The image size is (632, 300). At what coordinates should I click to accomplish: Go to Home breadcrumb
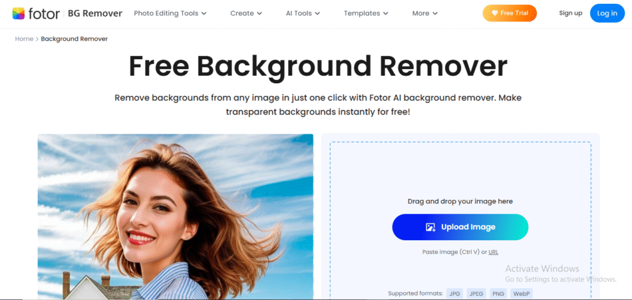click(24, 39)
